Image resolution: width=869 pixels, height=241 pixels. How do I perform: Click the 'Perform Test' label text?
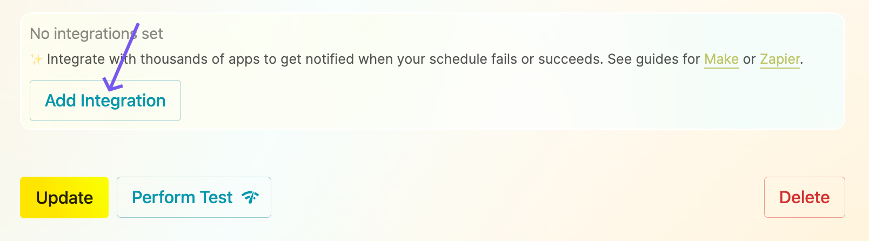coord(182,197)
